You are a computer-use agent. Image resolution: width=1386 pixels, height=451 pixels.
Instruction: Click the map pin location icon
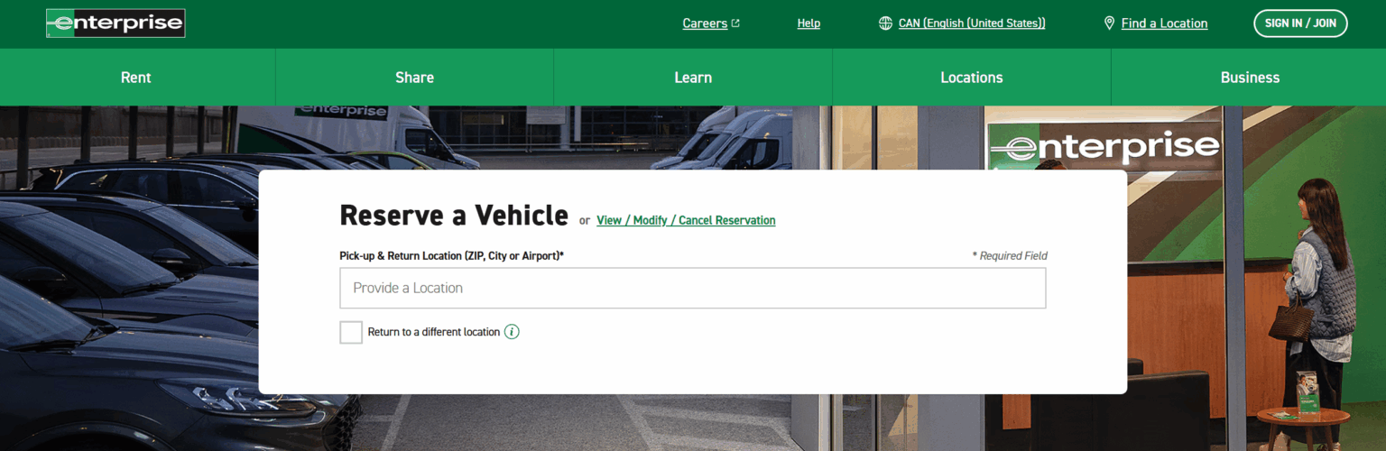point(1109,23)
